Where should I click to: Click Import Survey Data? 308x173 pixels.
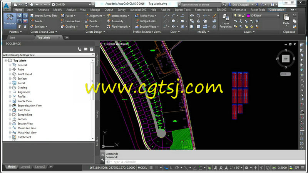[x=44, y=15]
